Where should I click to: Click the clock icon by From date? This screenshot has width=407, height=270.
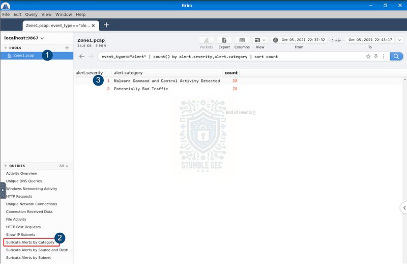click(x=275, y=40)
